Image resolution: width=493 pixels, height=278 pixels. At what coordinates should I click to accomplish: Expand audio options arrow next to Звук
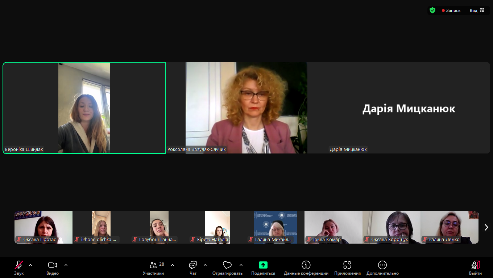click(30, 265)
